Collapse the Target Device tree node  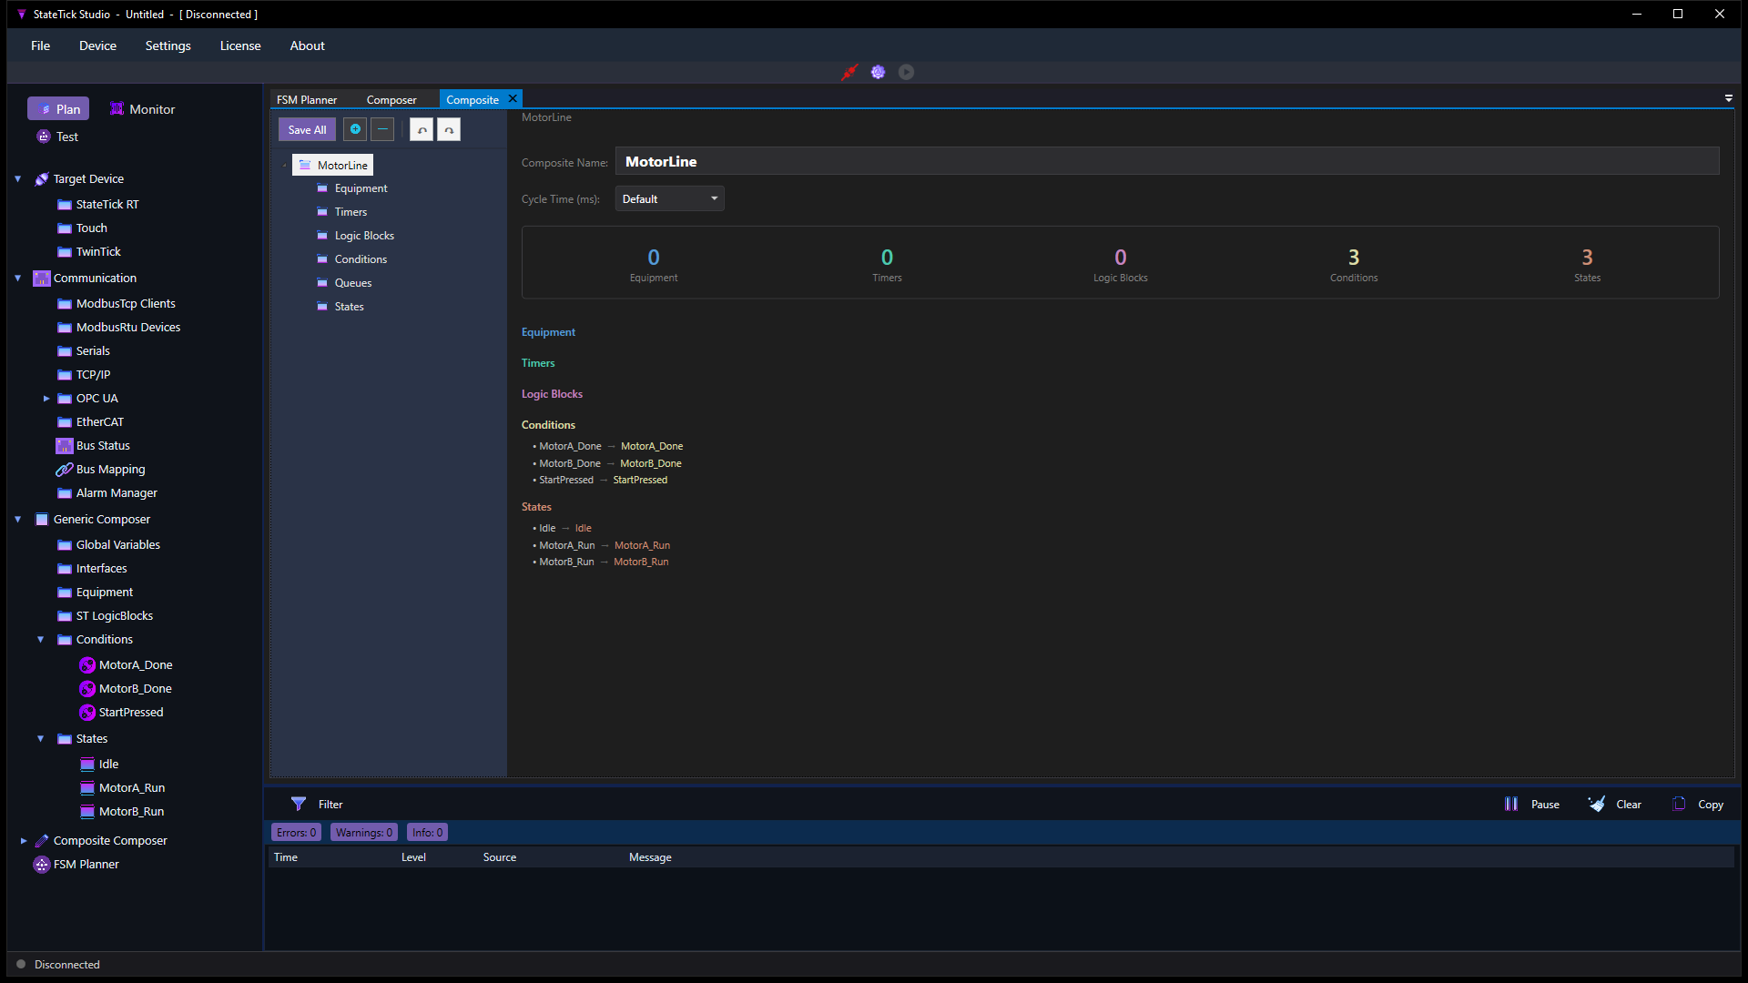point(18,179)
